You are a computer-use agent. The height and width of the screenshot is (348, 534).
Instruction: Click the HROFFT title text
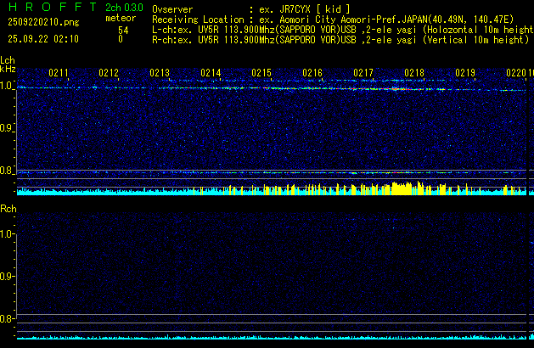[47, 7]
